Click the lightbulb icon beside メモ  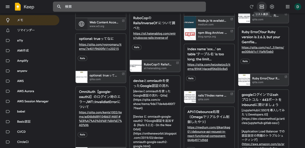(8, 20)
